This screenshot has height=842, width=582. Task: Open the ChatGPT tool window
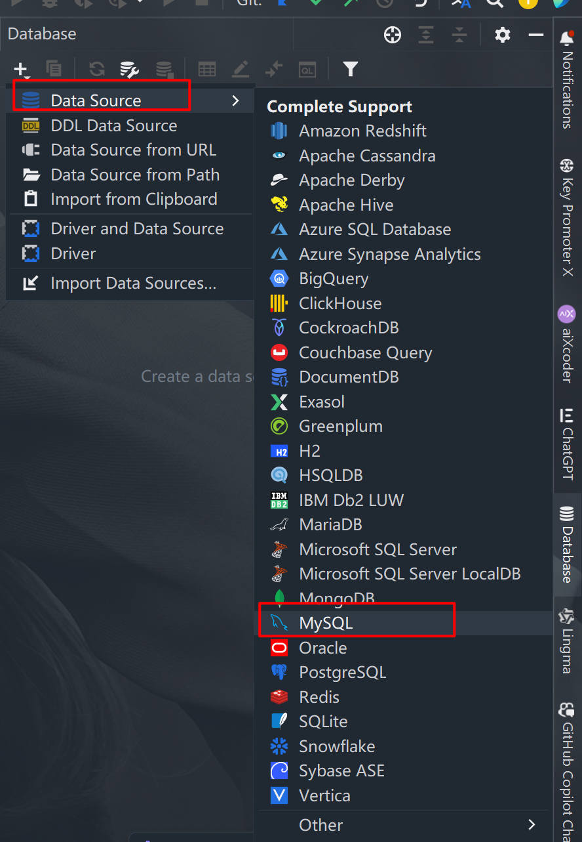pyautogui.click(x=567, y=444)
